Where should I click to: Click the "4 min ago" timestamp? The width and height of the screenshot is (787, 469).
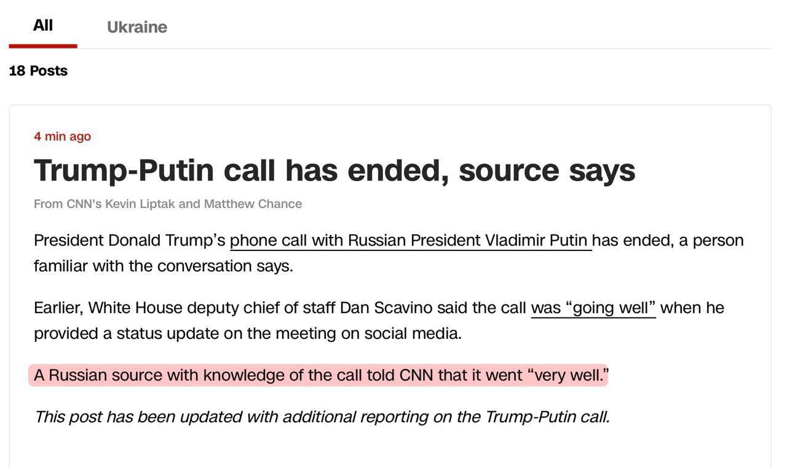click(62, 136)
